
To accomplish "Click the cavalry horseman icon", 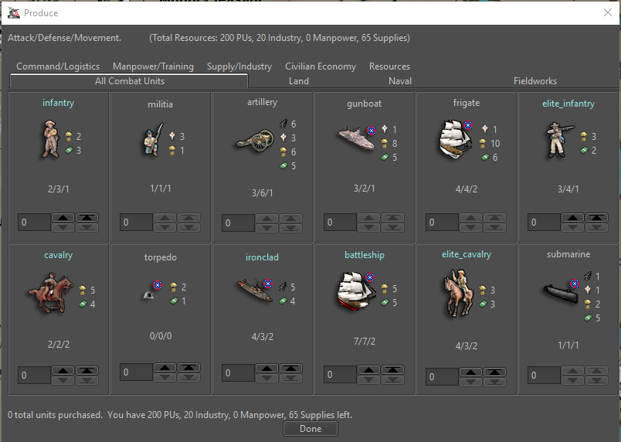I will point(48,294).
